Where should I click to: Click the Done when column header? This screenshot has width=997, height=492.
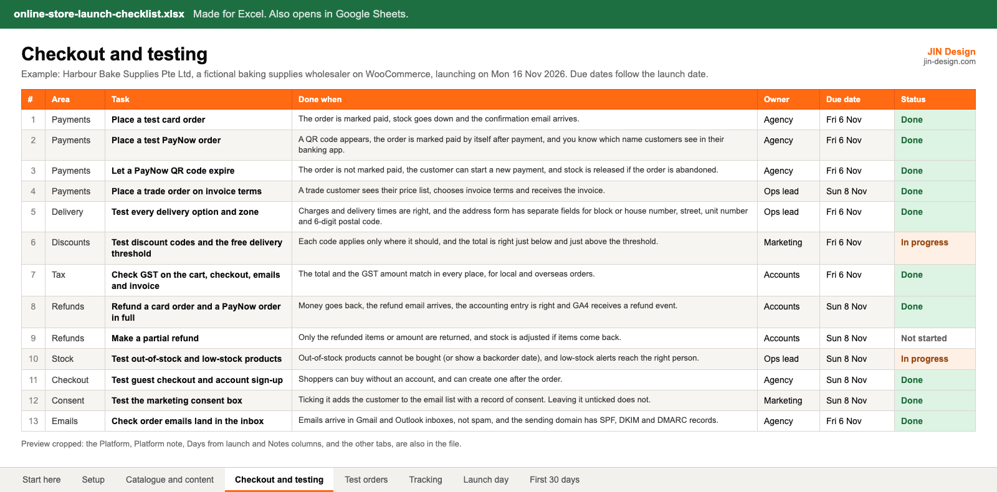tap(525, 100)
